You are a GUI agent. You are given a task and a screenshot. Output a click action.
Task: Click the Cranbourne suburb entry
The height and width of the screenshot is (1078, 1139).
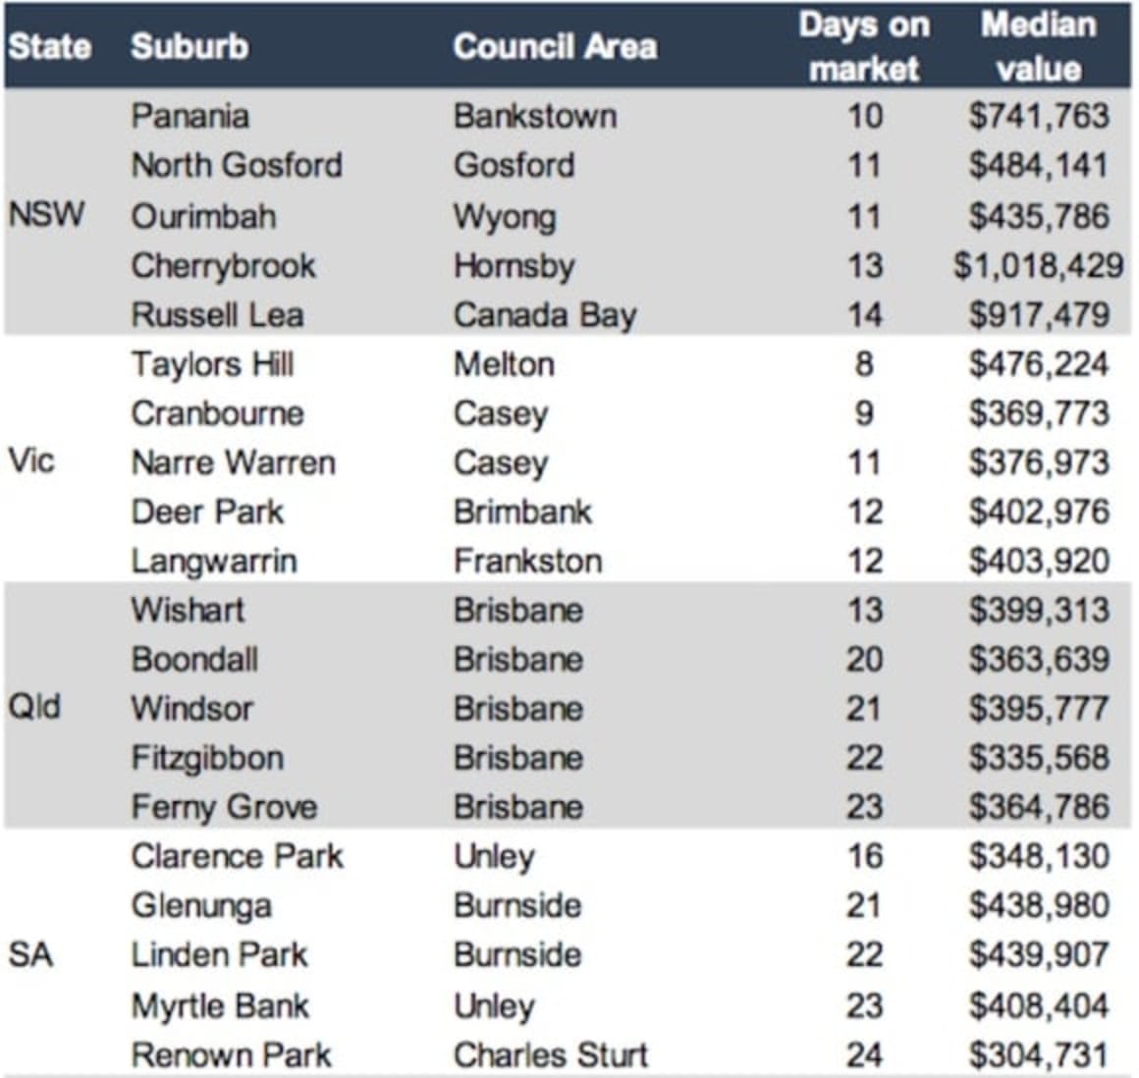pos(218,412)
